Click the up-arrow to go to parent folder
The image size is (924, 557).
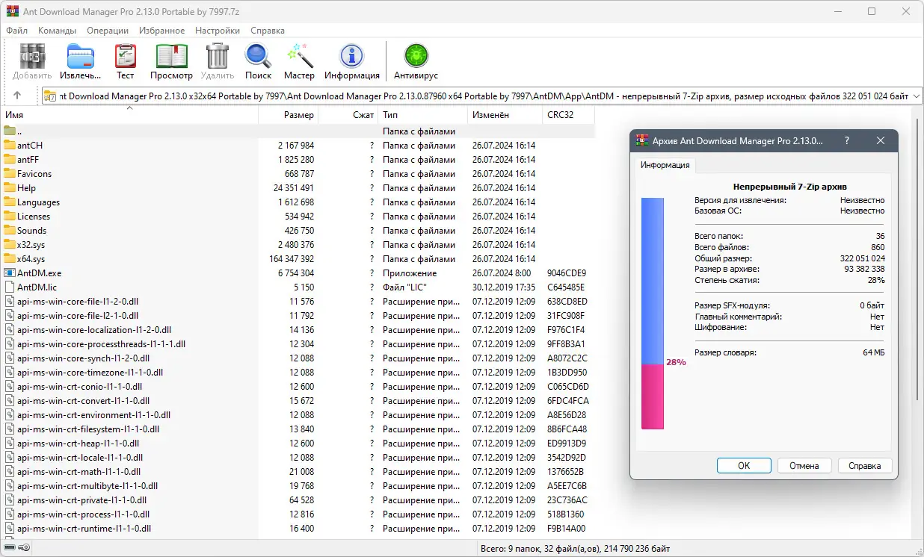[x=17, y=95]
